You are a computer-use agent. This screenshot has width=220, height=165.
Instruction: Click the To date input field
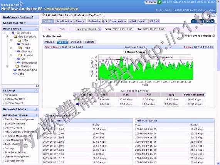pyautogui.click(x=154, y=29)
